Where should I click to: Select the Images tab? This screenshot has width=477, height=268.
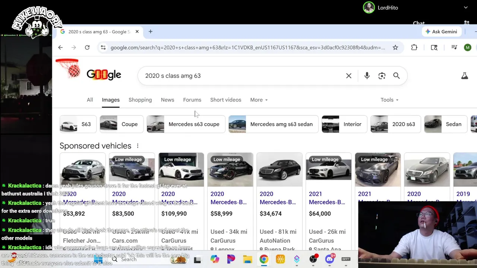[x=111, y=100]
